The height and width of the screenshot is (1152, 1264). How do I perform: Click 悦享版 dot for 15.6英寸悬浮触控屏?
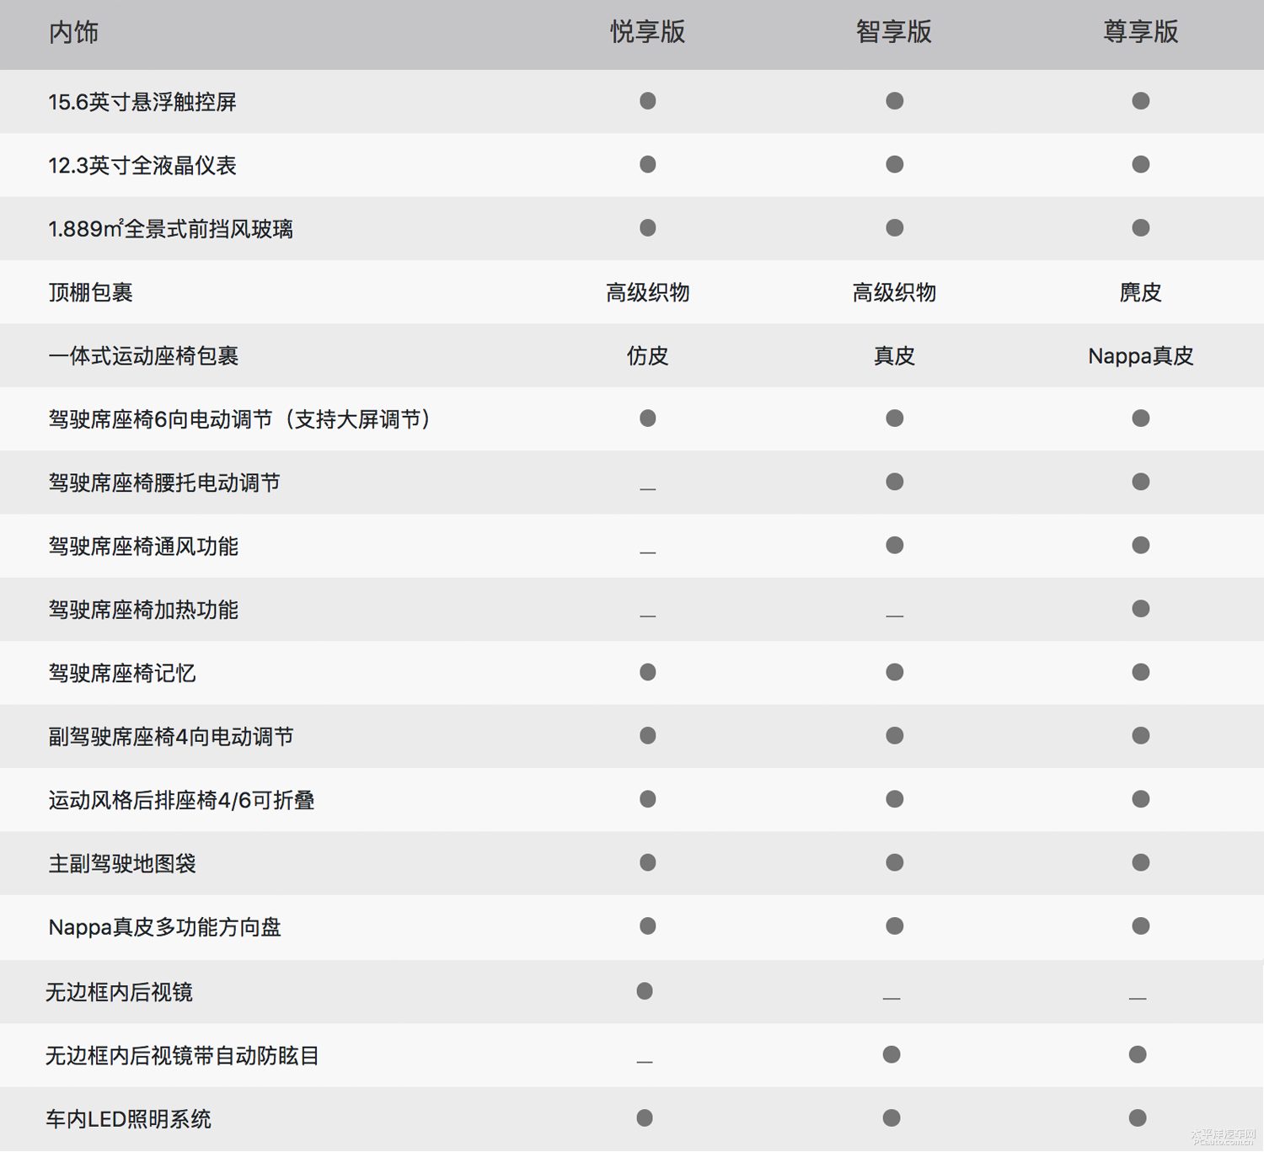pyautogui.click(x=647, y=101)
